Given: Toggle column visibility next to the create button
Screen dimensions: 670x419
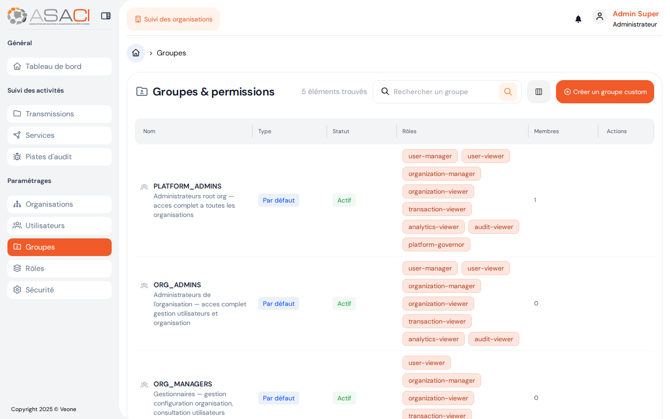Looking at the screenshot, I should (538, 91).
